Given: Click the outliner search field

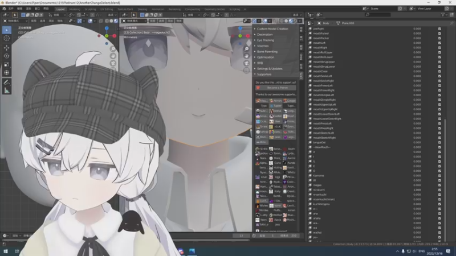Looking at the screenshot, I should [378, 15].
